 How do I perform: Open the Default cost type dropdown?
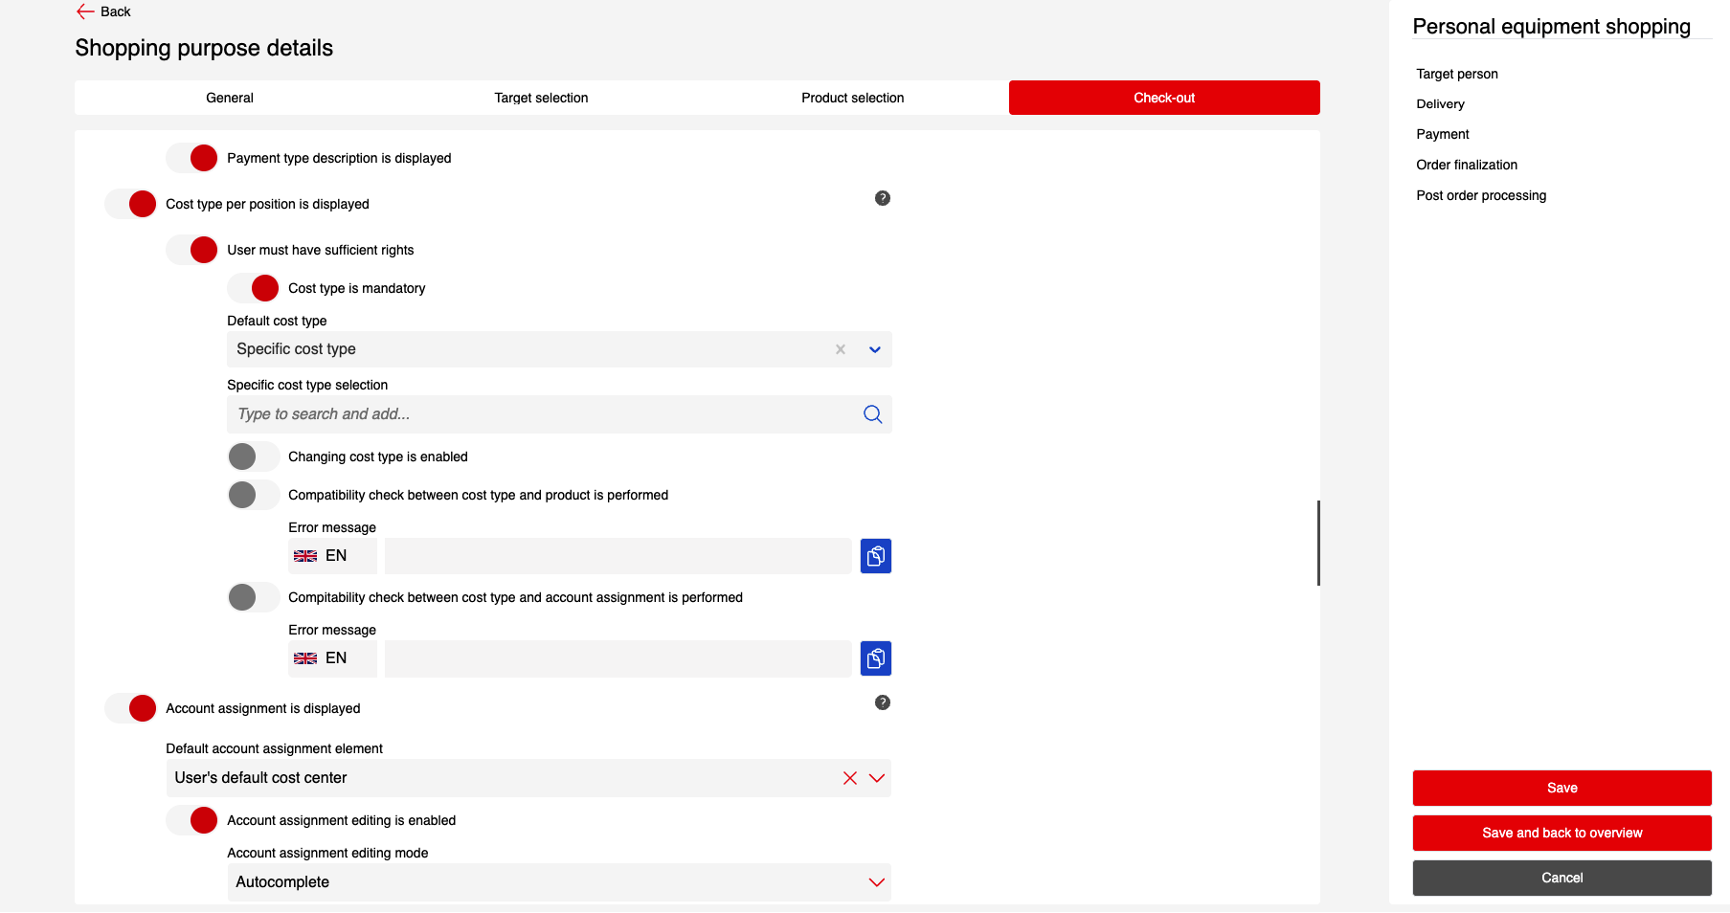click(x=874, y=349)
